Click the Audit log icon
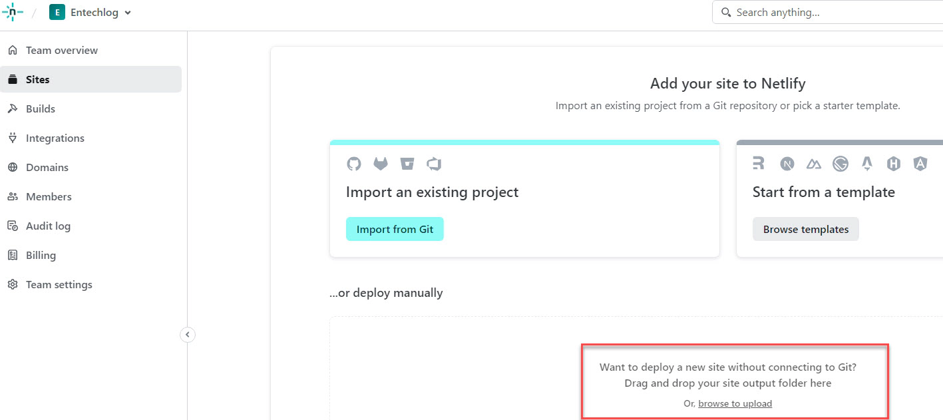943x420 pixels. click(13, 226)
